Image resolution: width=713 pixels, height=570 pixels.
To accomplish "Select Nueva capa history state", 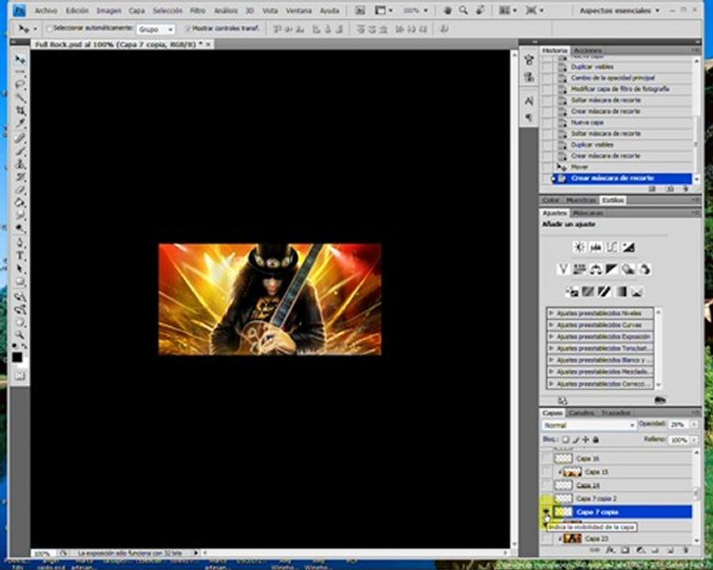I will 623,122.
